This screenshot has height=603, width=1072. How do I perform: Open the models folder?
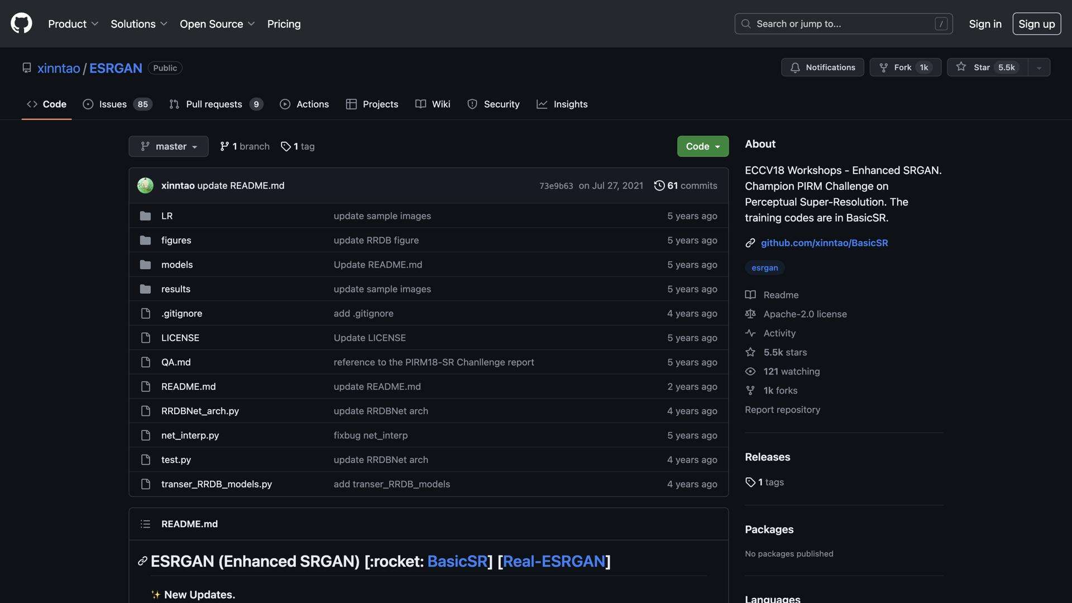click(176, 265)
